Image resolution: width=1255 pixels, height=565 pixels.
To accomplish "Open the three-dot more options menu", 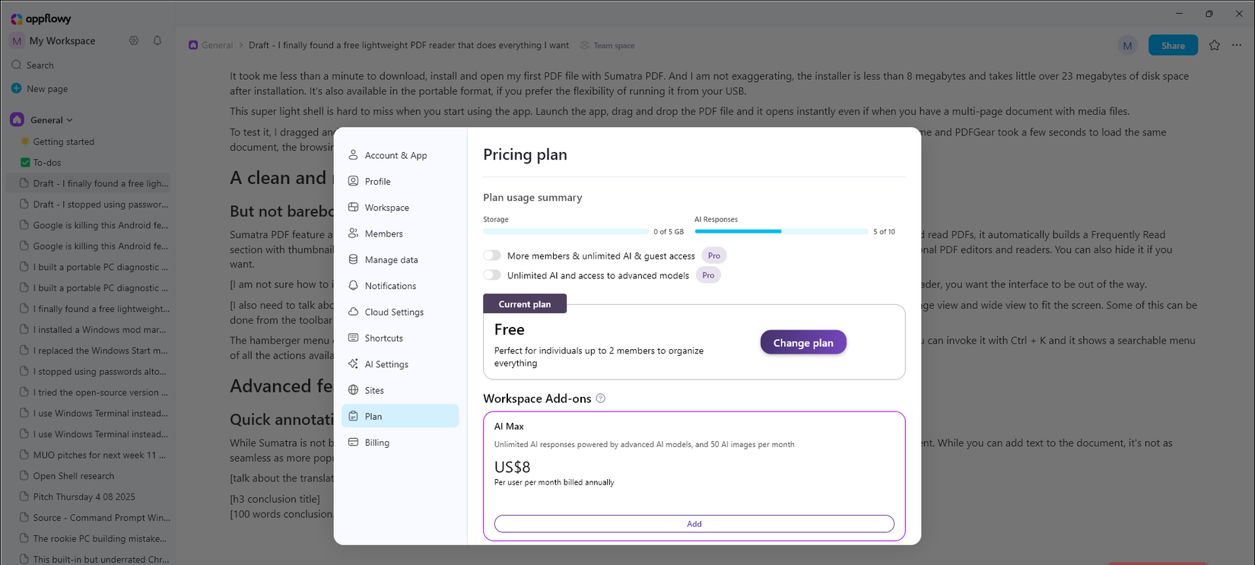I will pos(1237,46).
